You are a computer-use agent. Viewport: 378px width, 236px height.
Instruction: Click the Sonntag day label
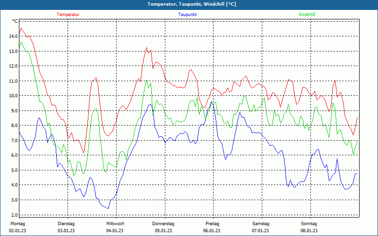tap(309, 224)
